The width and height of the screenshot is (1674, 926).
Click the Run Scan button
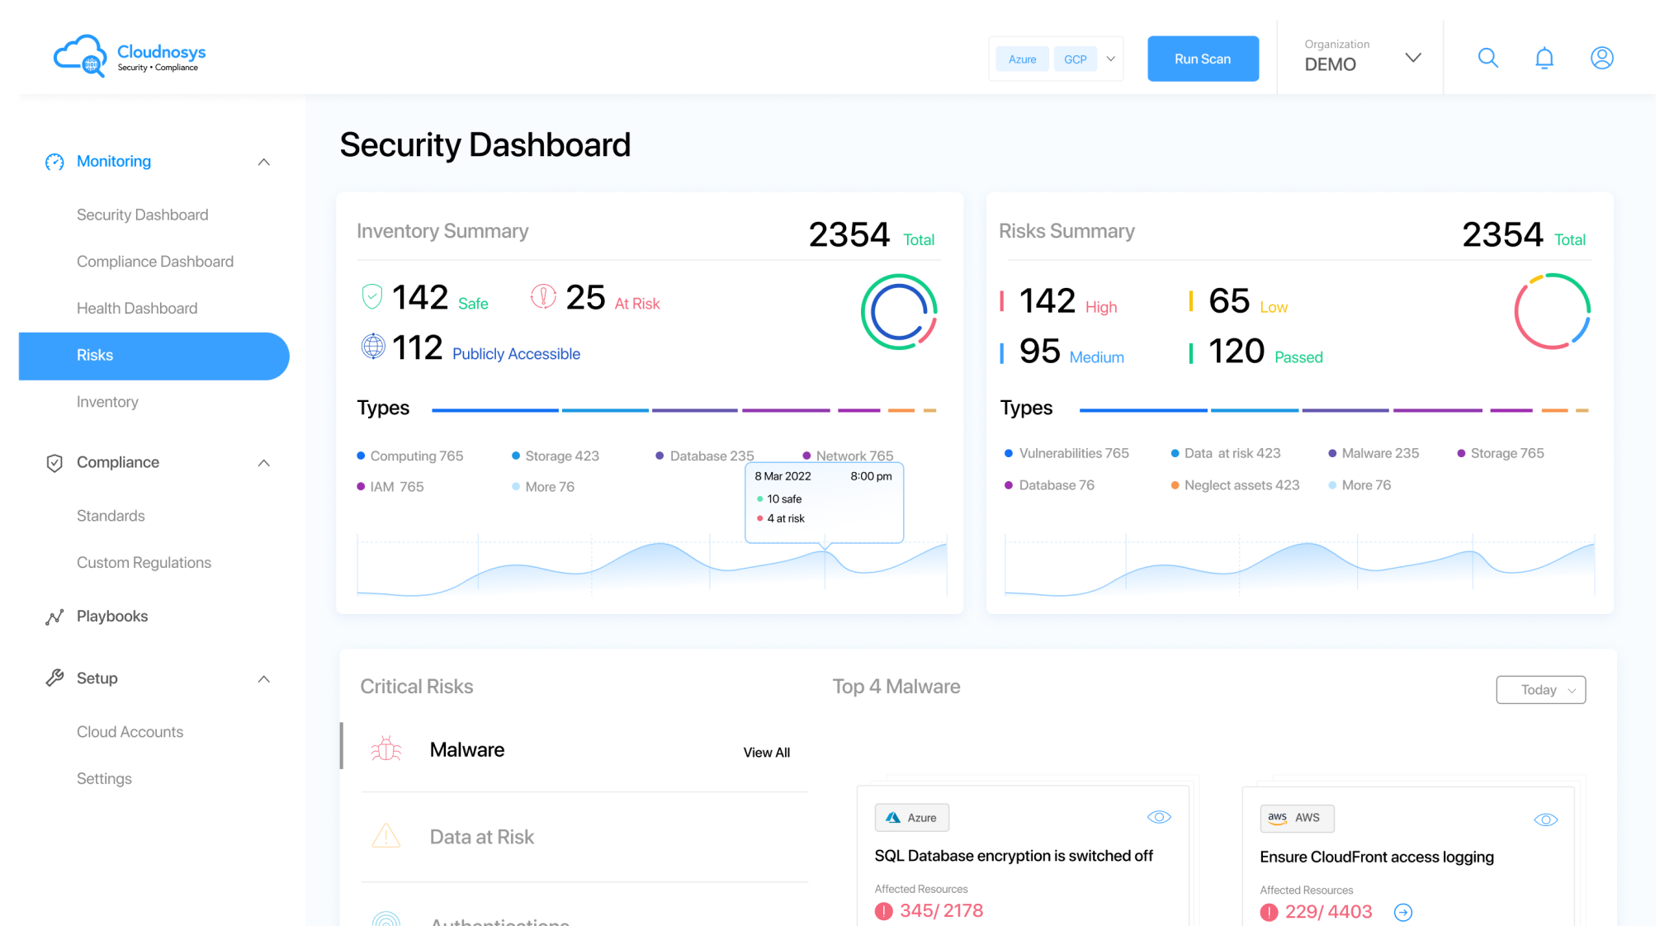1203,59
